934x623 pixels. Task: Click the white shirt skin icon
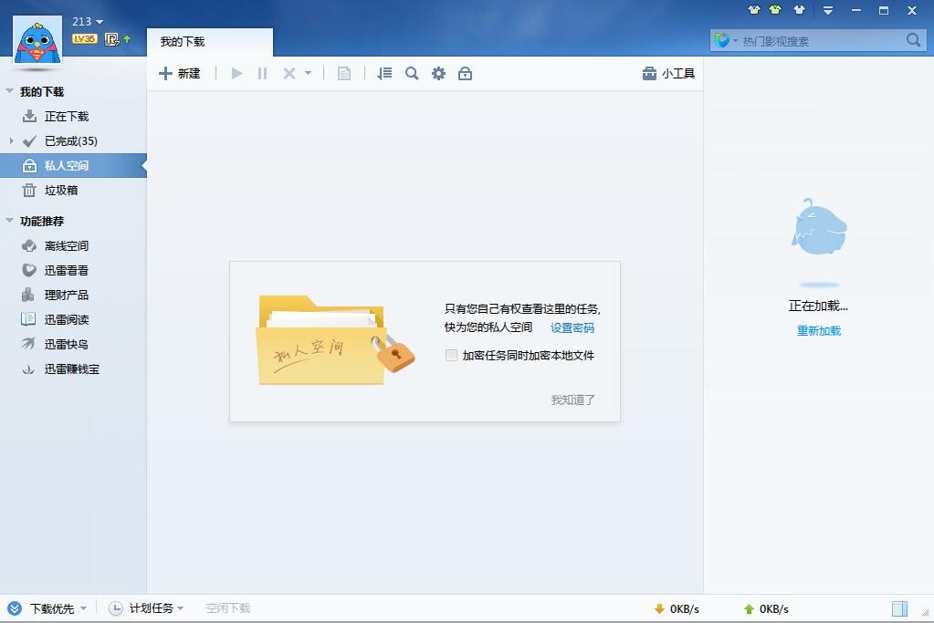[799, 9]
